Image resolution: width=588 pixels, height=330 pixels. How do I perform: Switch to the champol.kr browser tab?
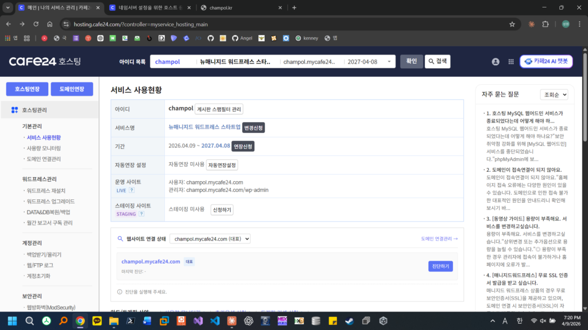pos(242,7)
